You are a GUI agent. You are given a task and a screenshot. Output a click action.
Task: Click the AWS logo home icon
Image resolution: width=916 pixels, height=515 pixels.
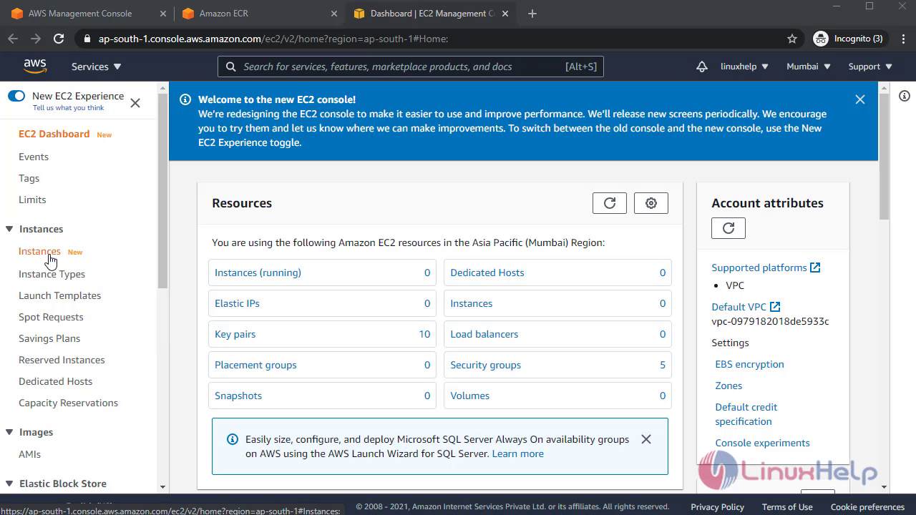(x=35, y=66)
